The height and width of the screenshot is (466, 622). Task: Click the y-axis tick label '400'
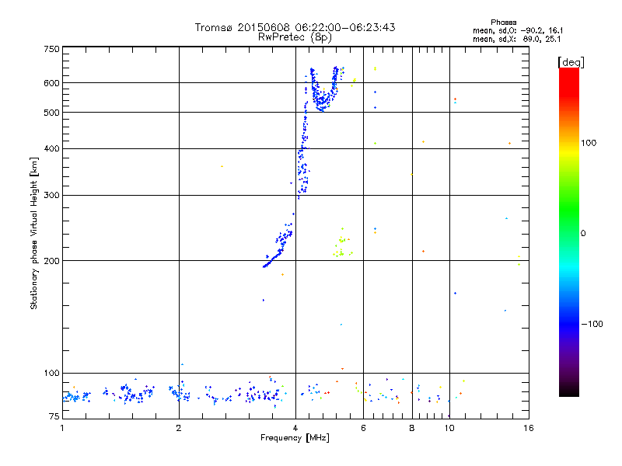coord(51,149)
